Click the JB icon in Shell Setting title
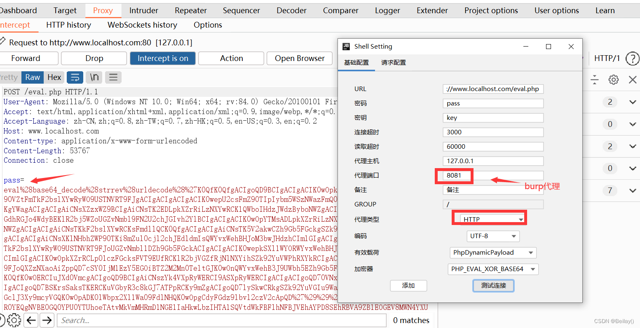The height and width of the screenshot is (328, 640). coord(346,47)
